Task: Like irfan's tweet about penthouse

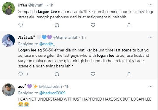Action: 93,25
